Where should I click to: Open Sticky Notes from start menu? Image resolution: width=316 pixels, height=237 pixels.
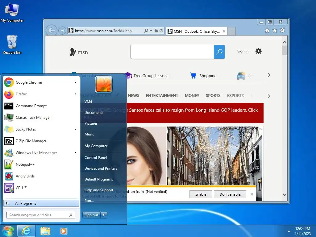click(41, 129)
